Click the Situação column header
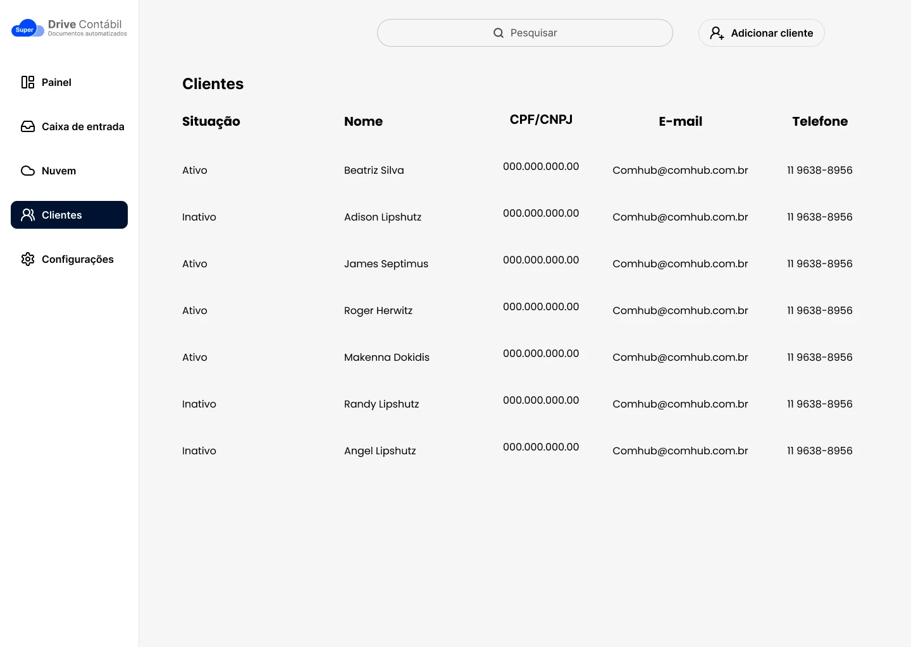 211,121
